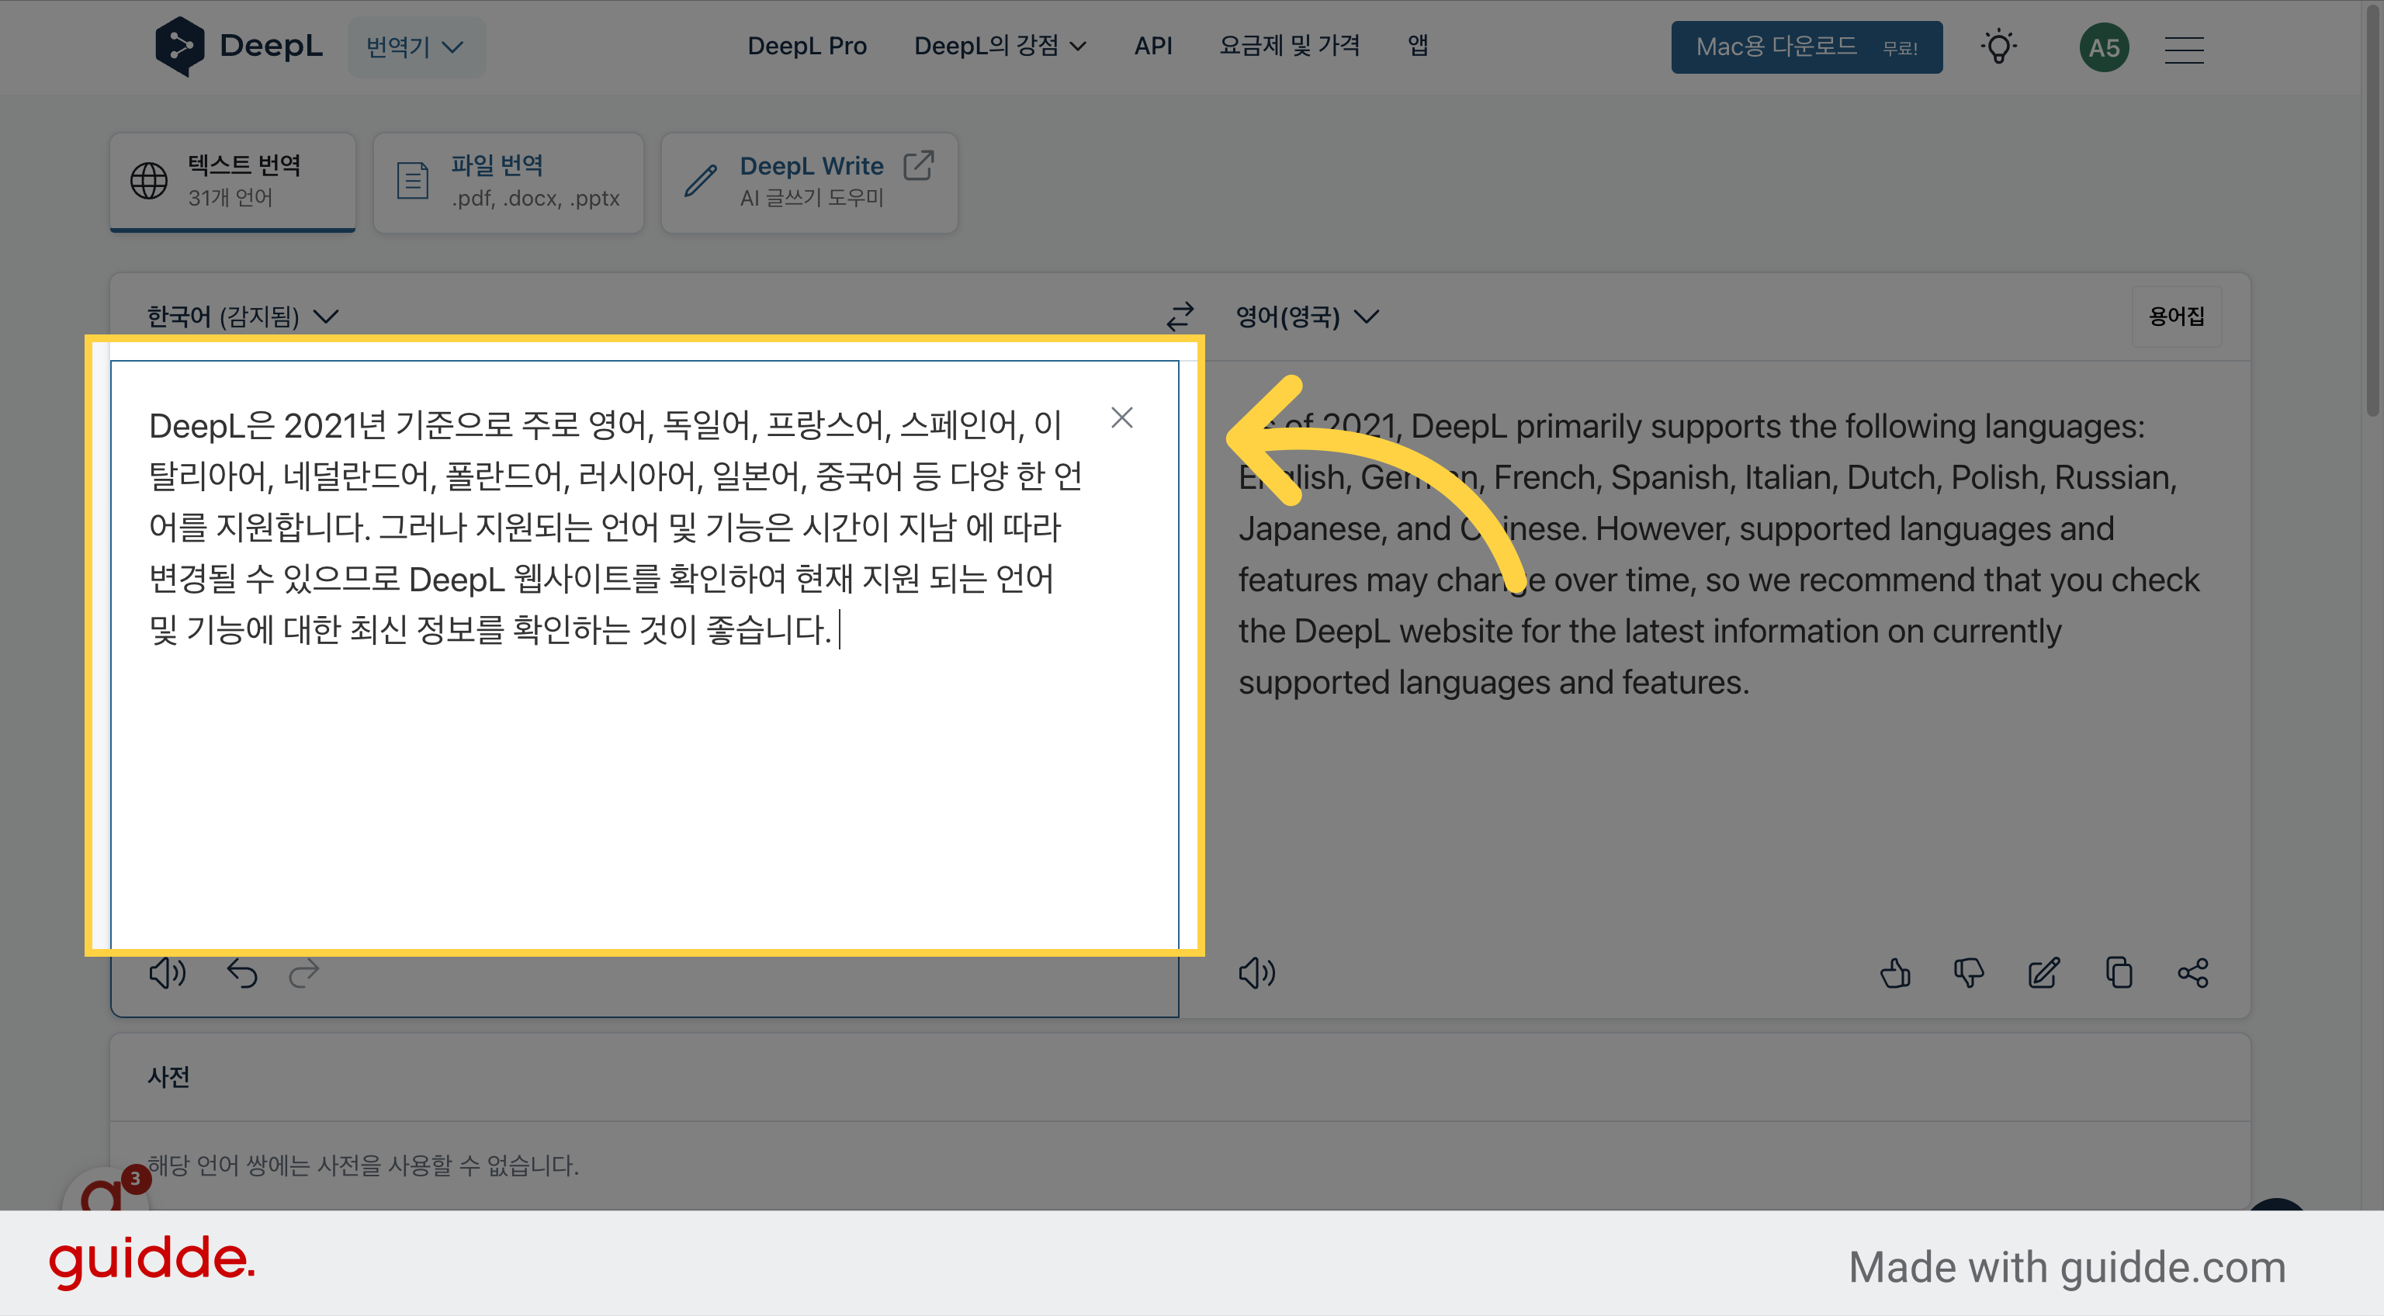Open the DeepL Write tab
Image resolution: width=2384 pixels, height=1316 pixels.
tap(809, 182)
